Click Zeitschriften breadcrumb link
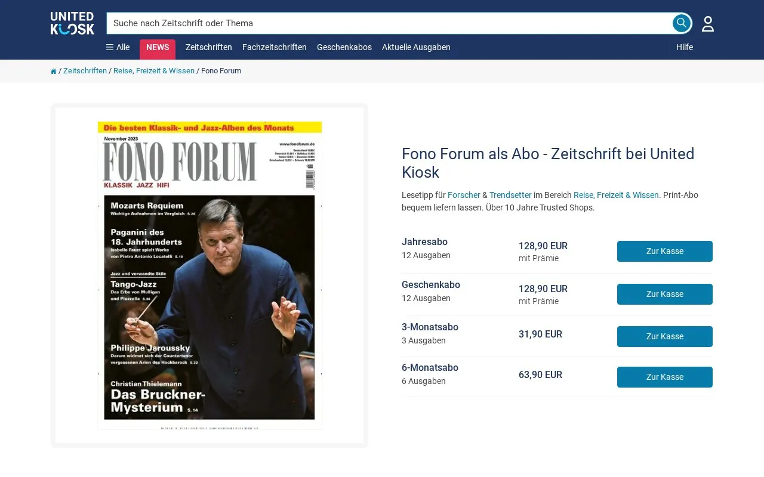Viewport: 764px width, 477px height. click(85, 71)
